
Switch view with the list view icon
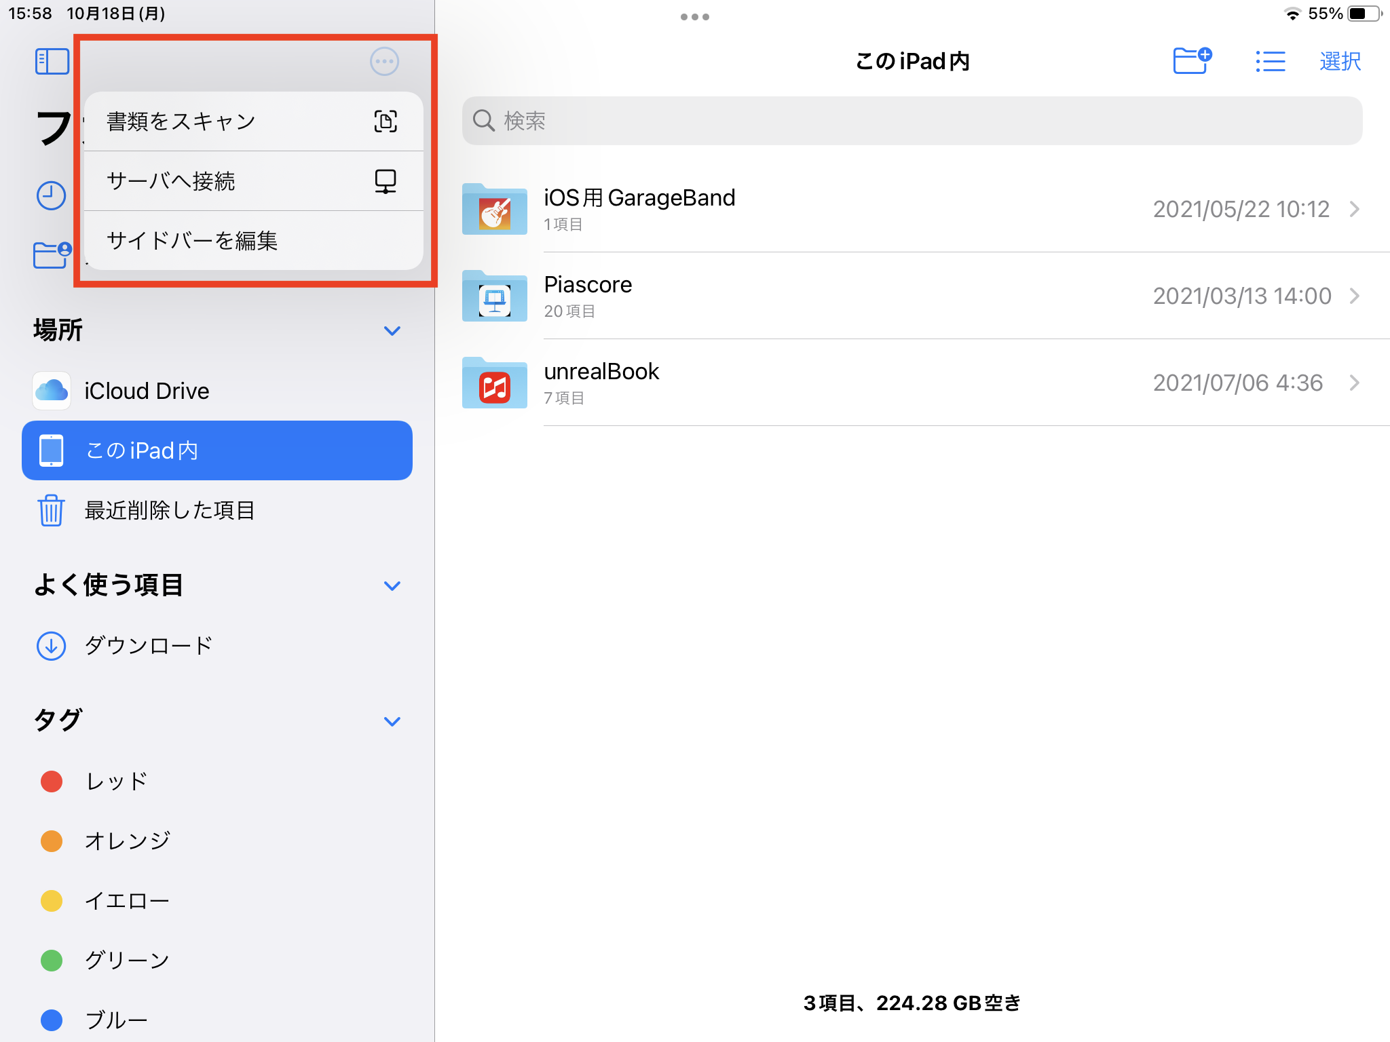click(x=1270, y=62)
